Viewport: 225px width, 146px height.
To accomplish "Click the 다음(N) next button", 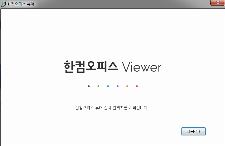I will [x=194, y=131].
